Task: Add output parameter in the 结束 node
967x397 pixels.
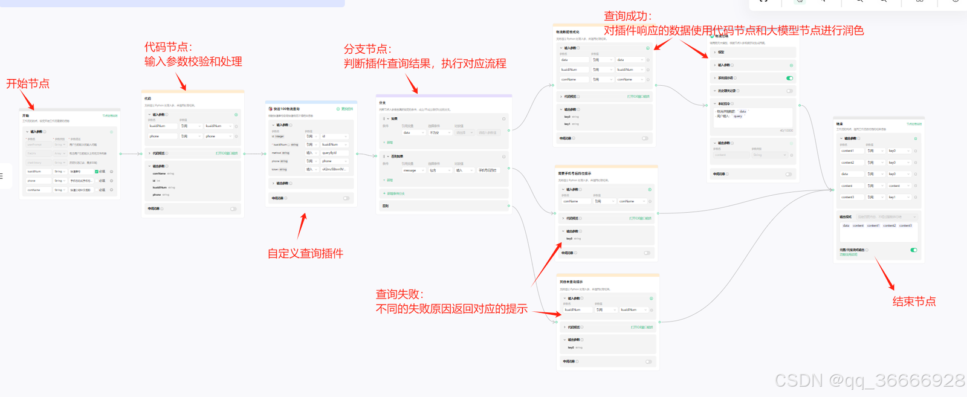Action: pyautogui.click(x=916, y=138)
